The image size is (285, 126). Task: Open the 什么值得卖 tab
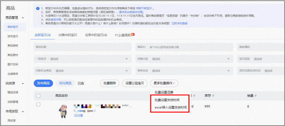pyautogui.click(x=125, y=35)
